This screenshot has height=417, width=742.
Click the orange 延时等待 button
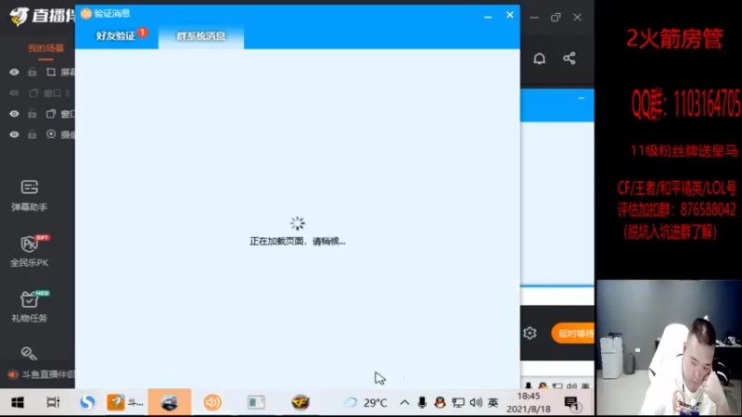[572, 334]
